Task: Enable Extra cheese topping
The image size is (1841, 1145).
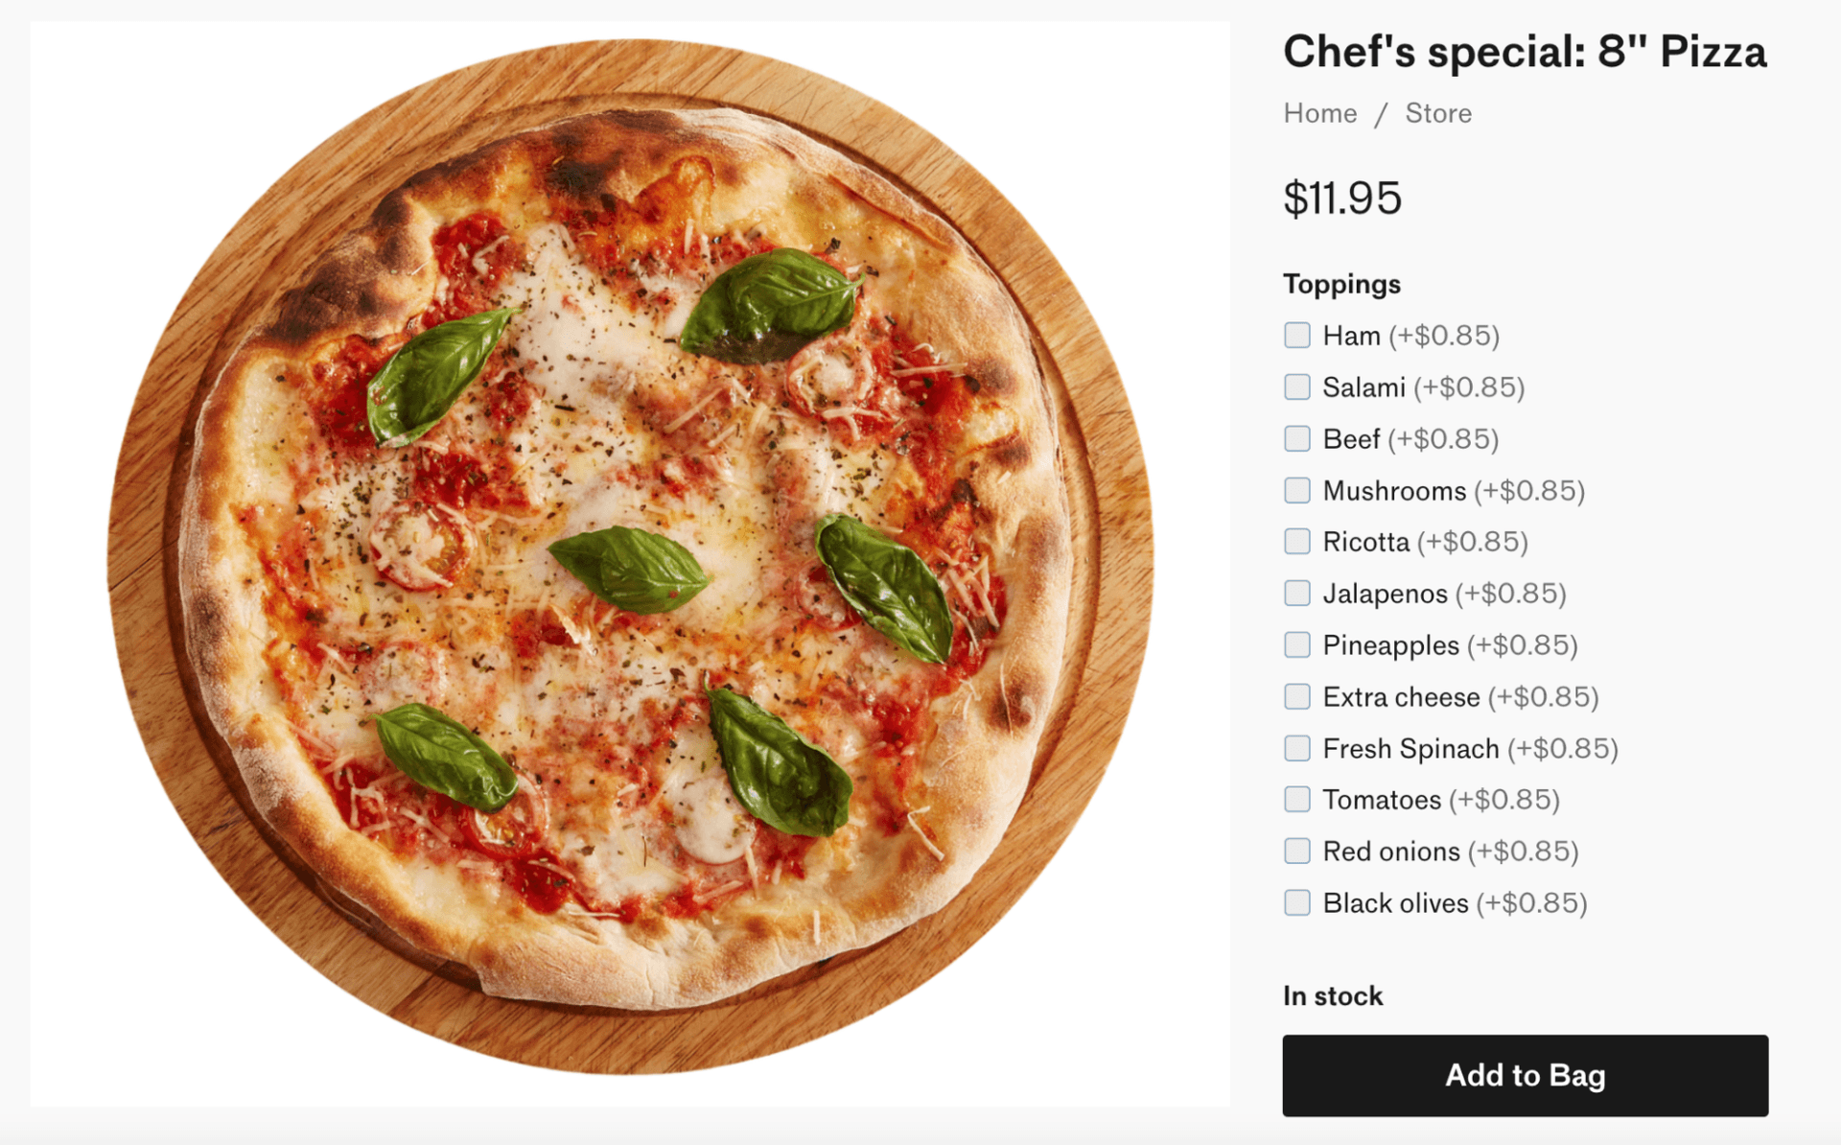Action: click(1297, 697)
